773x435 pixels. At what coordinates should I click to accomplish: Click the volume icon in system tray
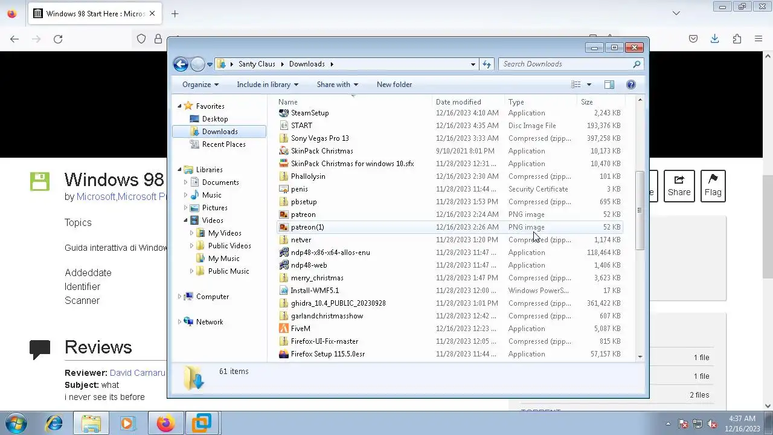point(712,424)
